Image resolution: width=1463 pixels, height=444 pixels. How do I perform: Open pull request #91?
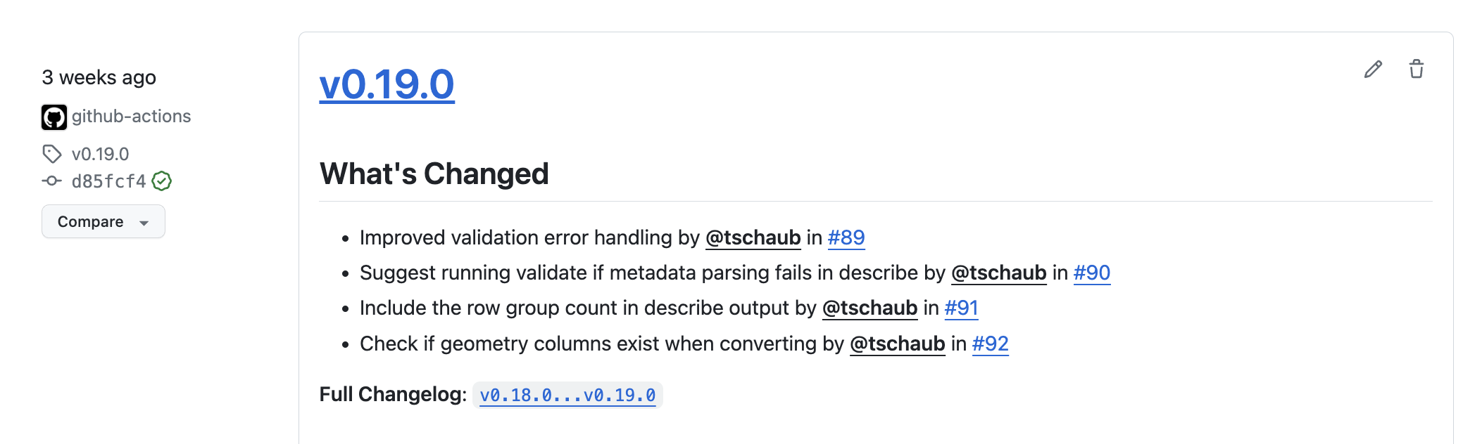(x=961, y=308)
